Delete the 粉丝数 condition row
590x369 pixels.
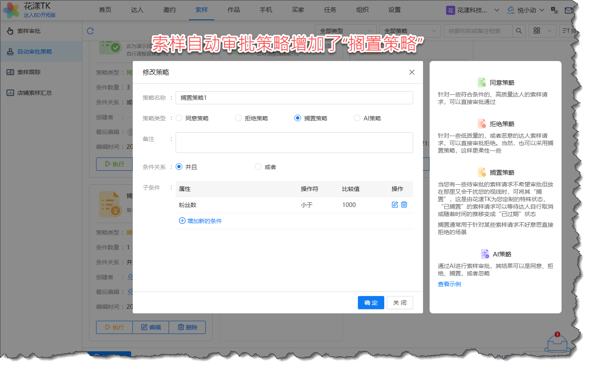(x=404, y=204)
